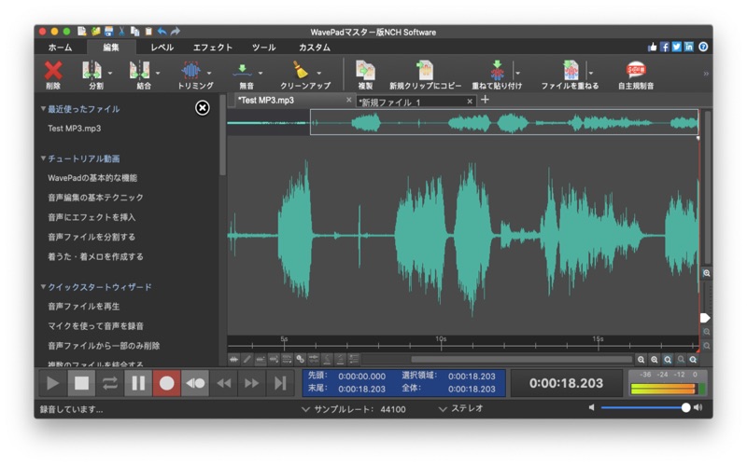The width and height of the screenshot is (747, 466).
Task: Click the Twitter share icon
Action: pos(676,47)
